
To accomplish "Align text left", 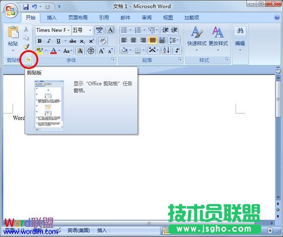I will pos(124,40).
